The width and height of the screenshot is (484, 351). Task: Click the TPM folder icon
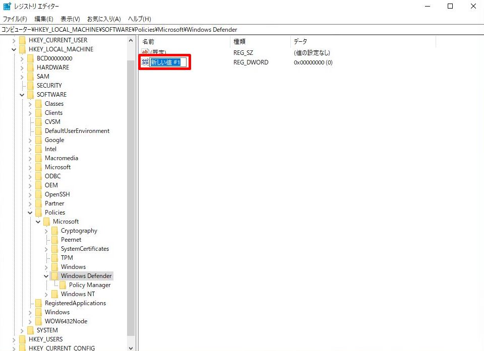(x=54, y=258)
